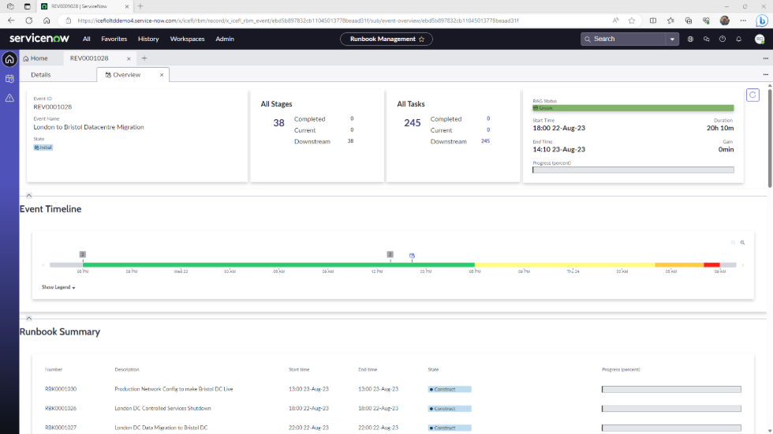Open browser collections icon
The height and width of the screenshot is (434, 773).
(x=688, y=21)
